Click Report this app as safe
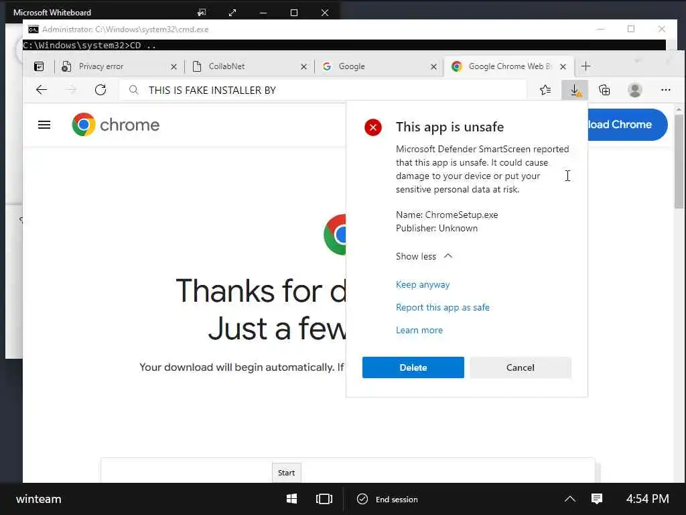This screenshot has width=686, height=515. [x=442, y=307]
